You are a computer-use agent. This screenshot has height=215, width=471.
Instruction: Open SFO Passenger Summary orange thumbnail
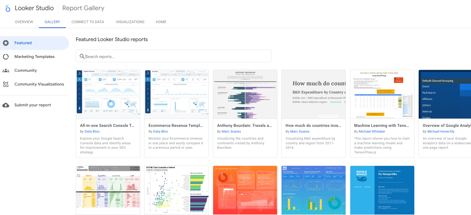245,190
